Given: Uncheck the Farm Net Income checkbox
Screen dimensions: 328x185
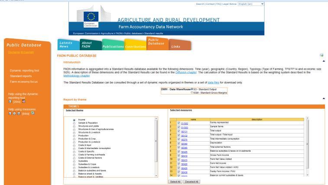Looking at the screenshot, I should pyautogui.click(x=179, y=164).
